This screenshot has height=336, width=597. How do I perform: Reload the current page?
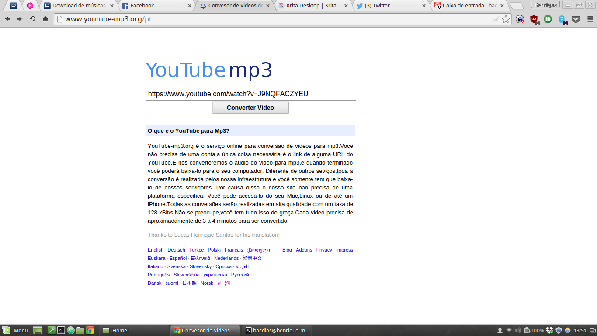click(x=32, y=19)
